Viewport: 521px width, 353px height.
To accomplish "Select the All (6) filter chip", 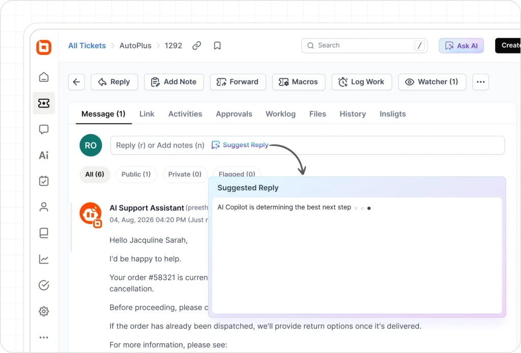I will (95, 174).
